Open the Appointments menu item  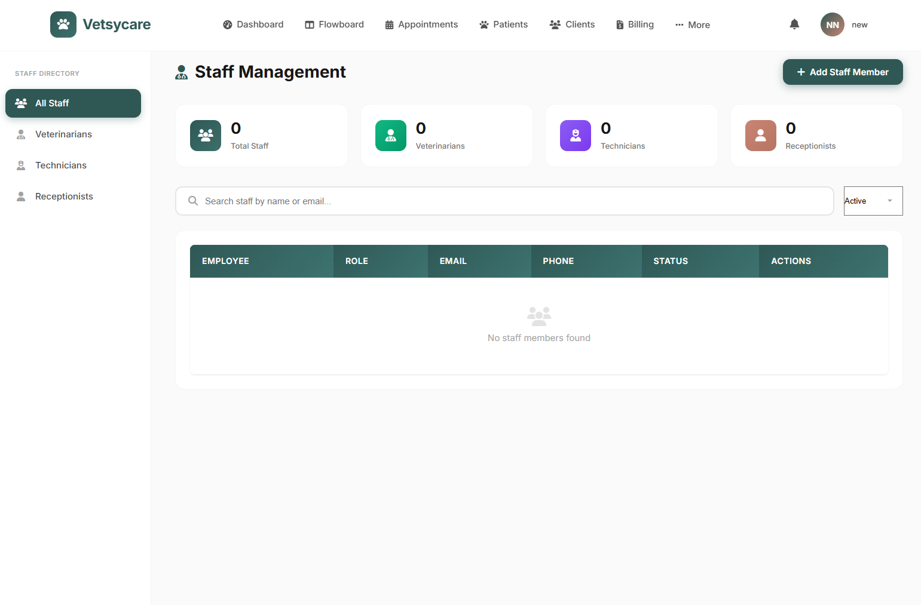[421, 24]
